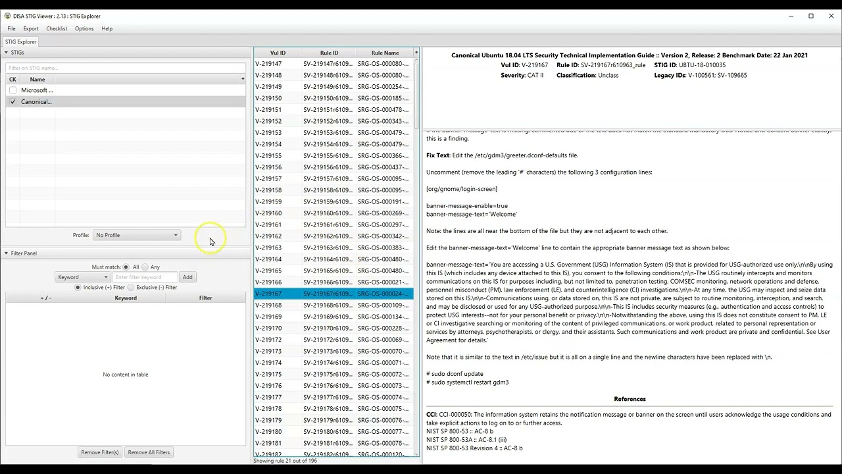This screenshot has height=474, width=842.
Task: Select the 'All' must match radio button
Action: (x=126, y=267)
